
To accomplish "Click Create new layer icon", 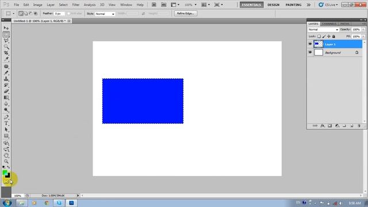I will 351,126.
